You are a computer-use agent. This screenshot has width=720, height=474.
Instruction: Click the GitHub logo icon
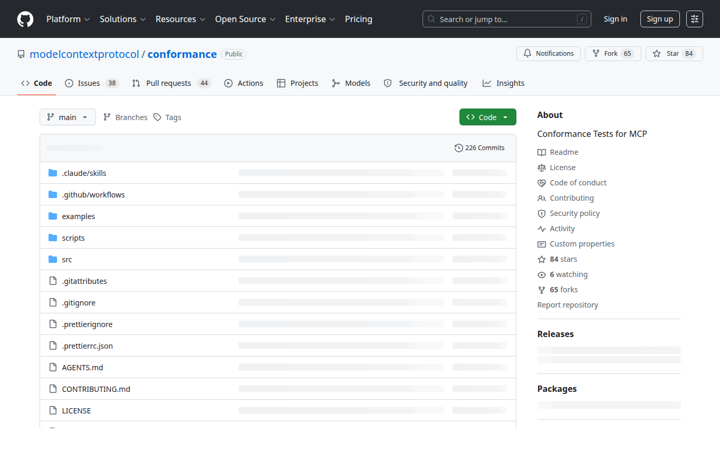coord(25,19)
